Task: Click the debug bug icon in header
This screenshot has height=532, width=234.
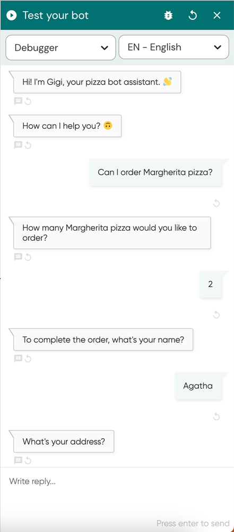Action: point(168,15)
